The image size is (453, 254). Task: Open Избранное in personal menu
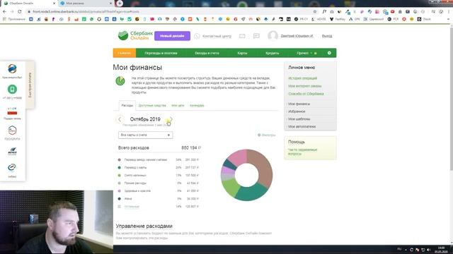297,111
